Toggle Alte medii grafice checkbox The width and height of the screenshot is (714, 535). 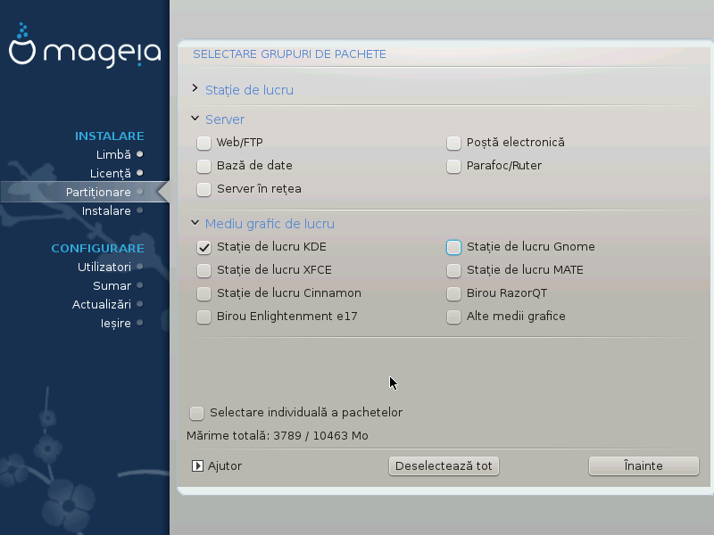coord(453,317)
